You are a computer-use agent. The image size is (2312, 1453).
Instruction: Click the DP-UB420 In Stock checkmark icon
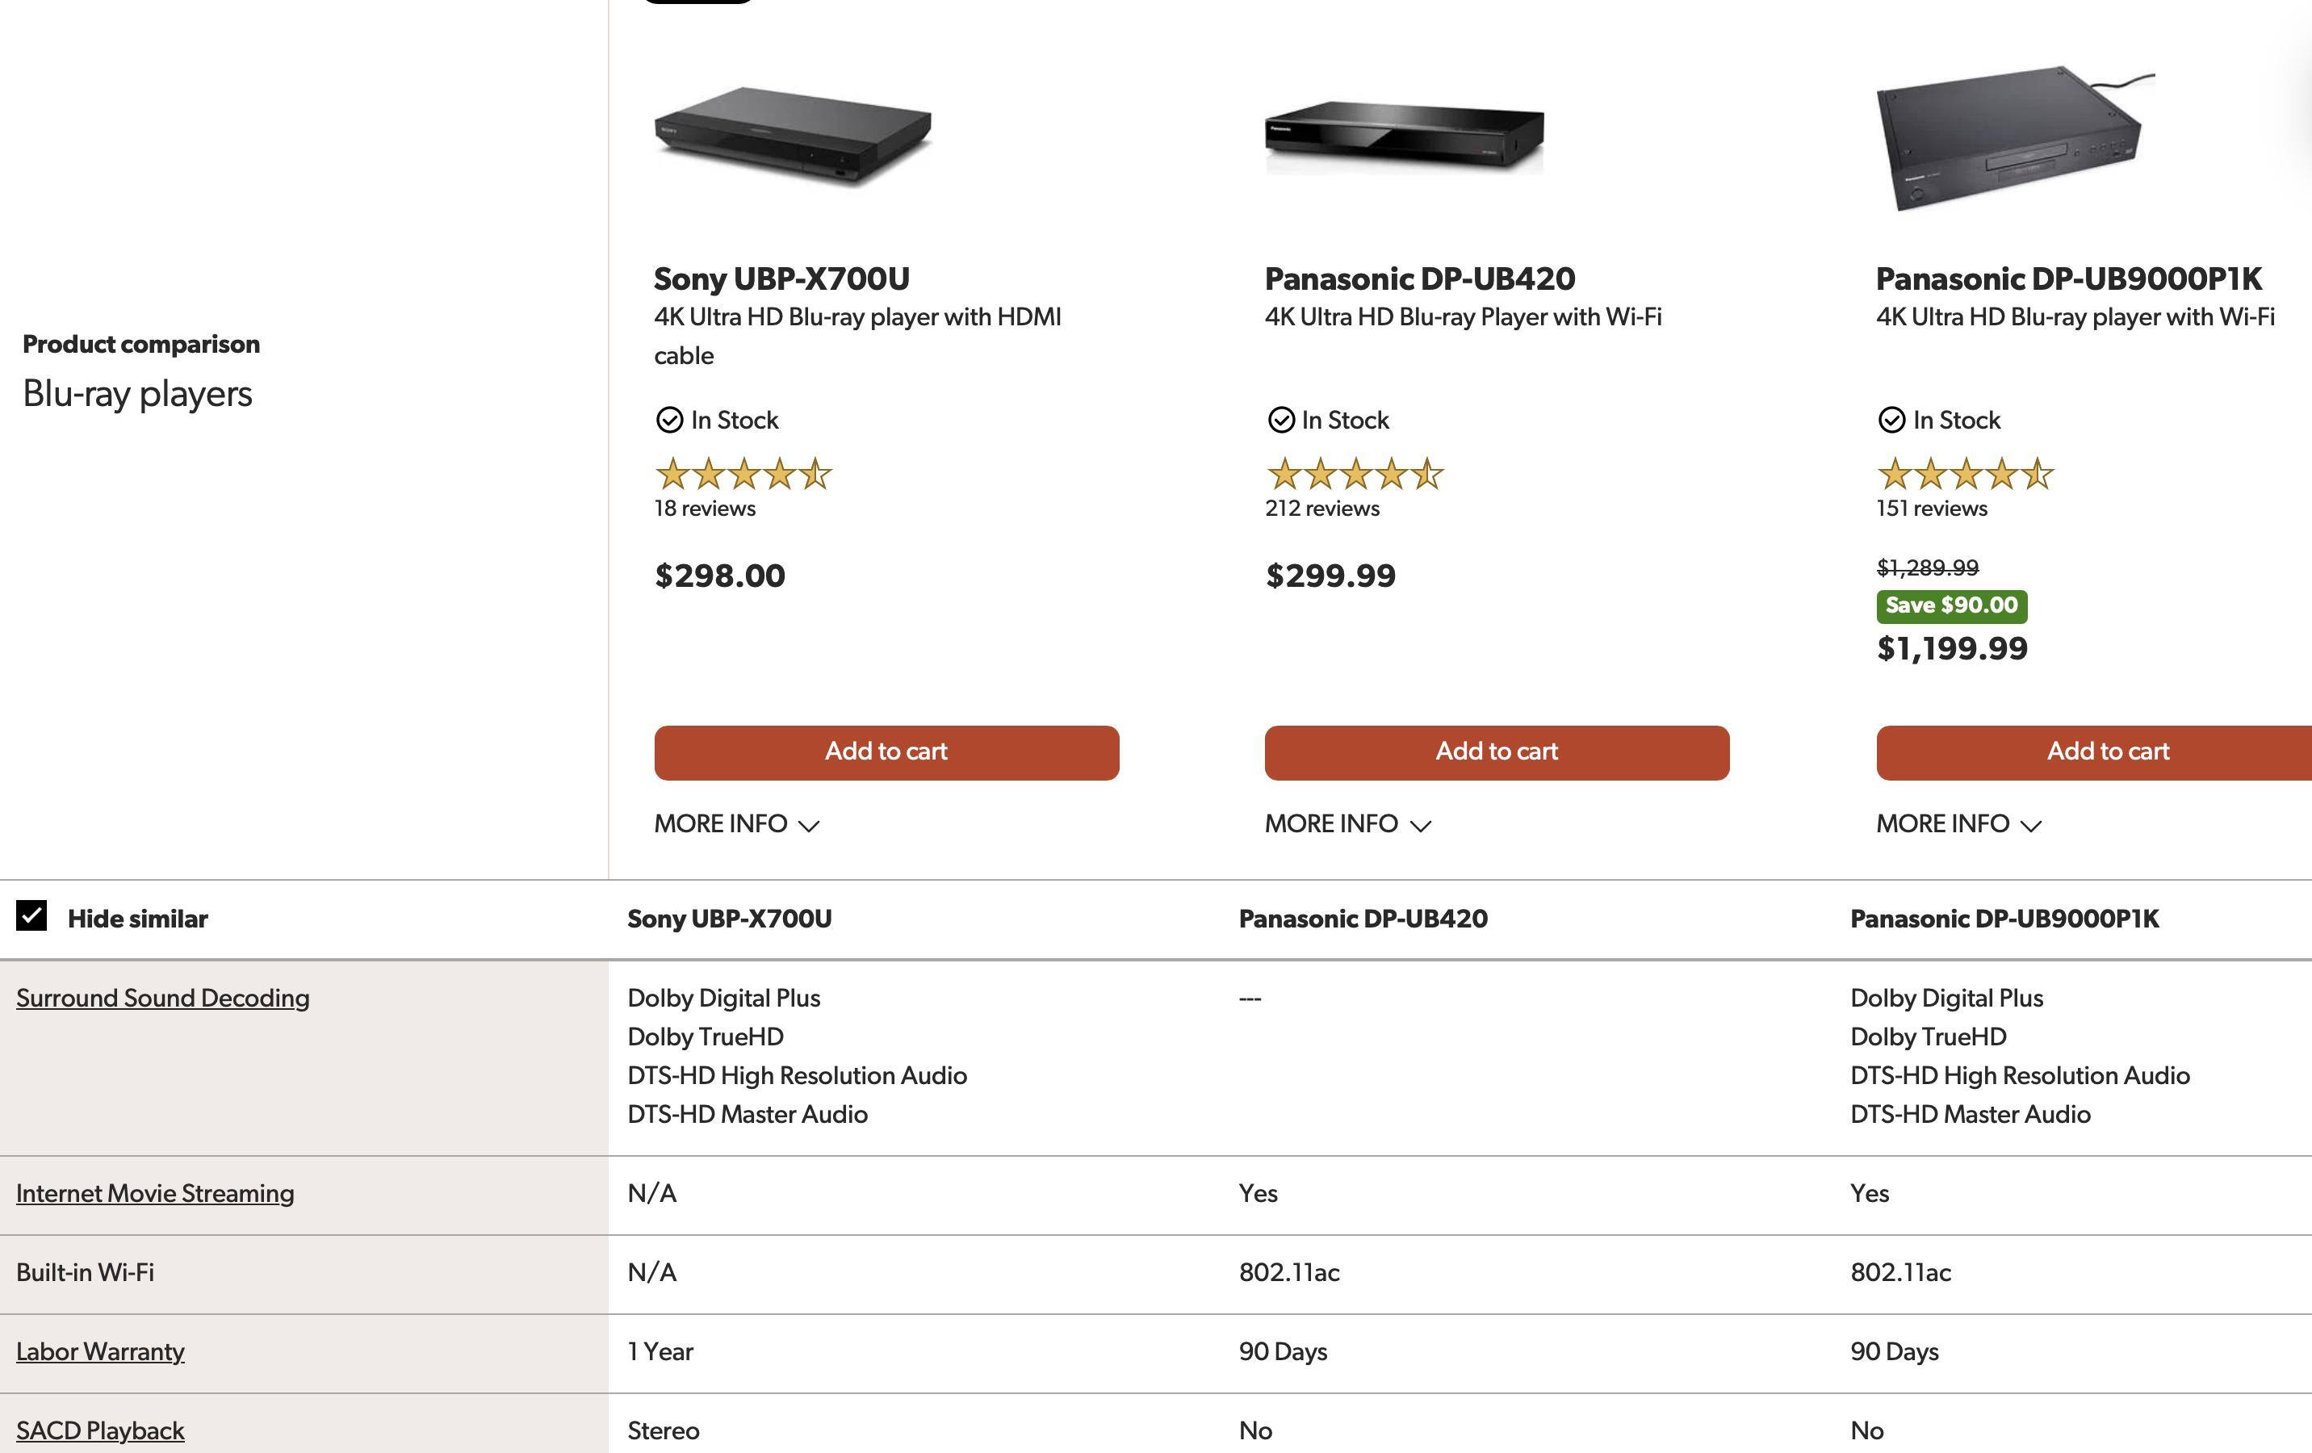[1281, 421]
